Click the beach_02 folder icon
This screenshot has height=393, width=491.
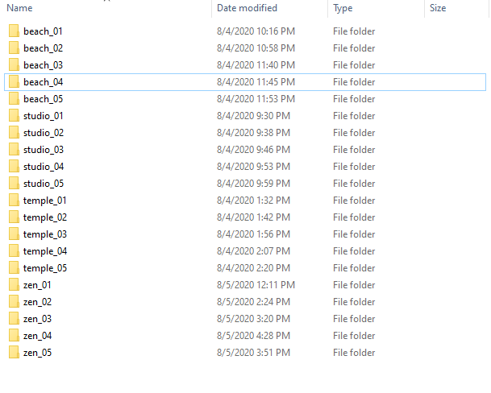tap(14, 48)
